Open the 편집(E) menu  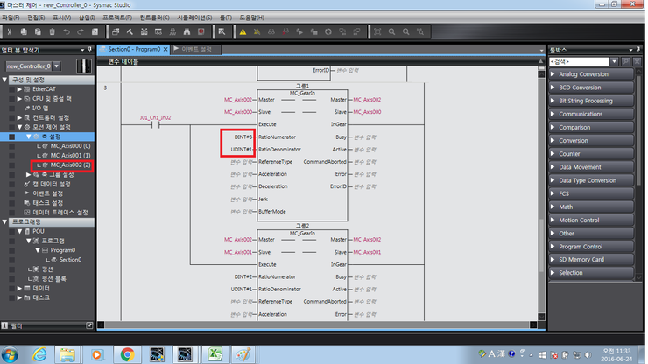pos(36,17)
